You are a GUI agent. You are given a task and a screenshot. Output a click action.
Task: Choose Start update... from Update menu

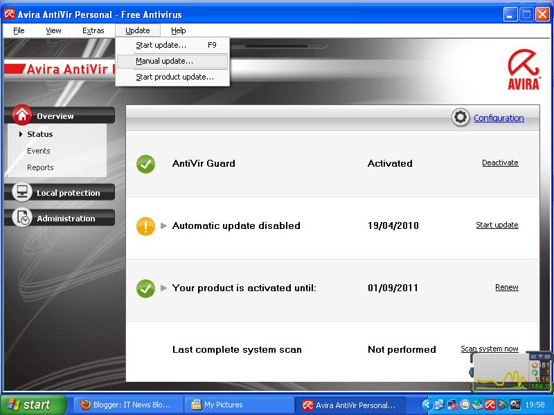[172, 45]
